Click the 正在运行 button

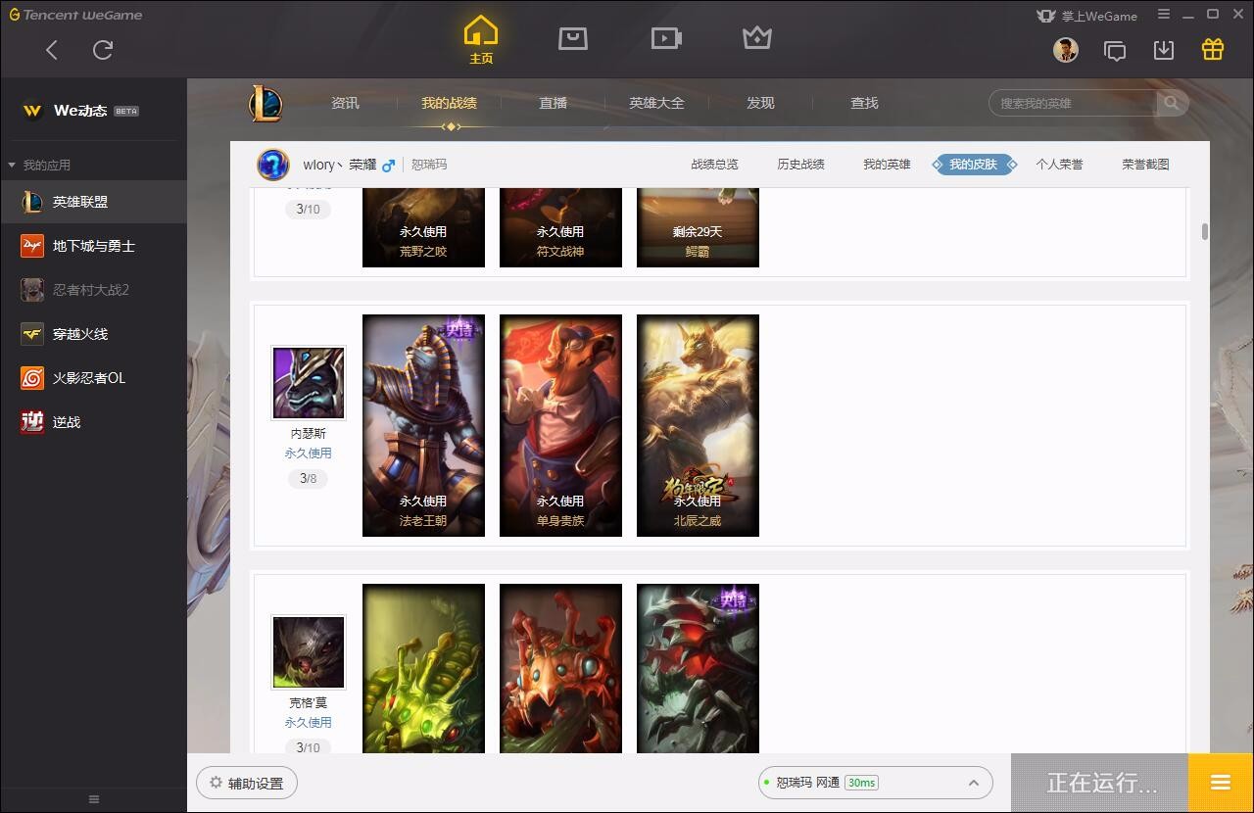tap(1099, 783)
